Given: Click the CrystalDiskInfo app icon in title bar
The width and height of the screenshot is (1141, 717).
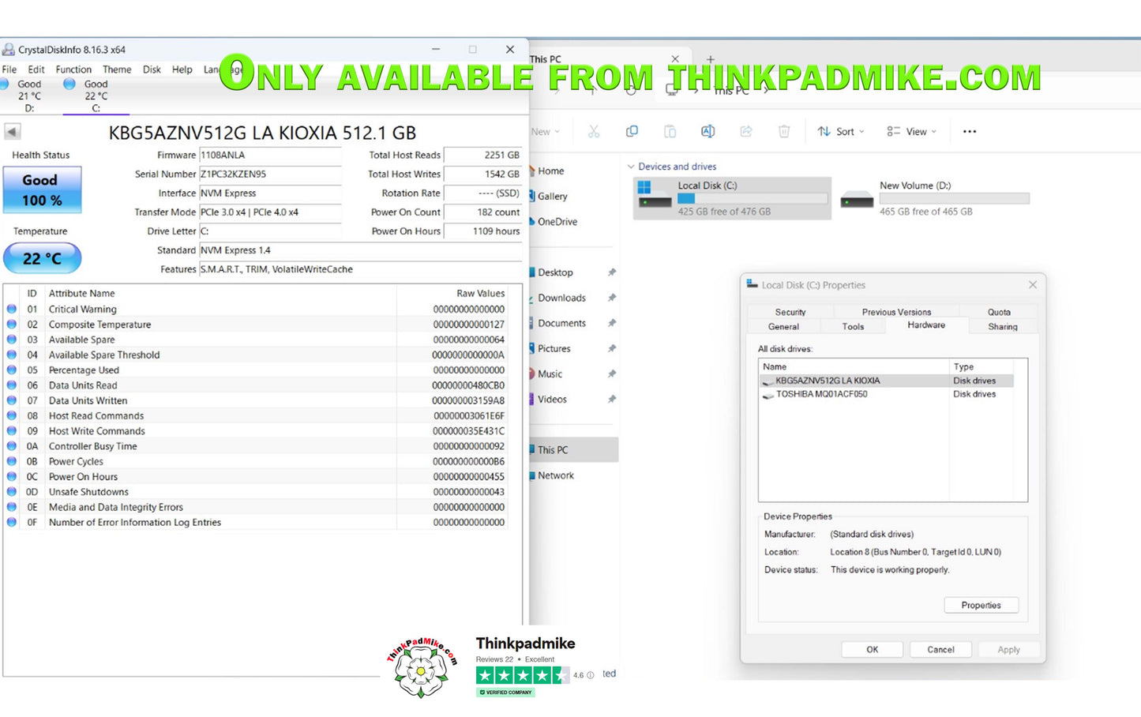Looking at the screenshot, I should pos(9,49).
